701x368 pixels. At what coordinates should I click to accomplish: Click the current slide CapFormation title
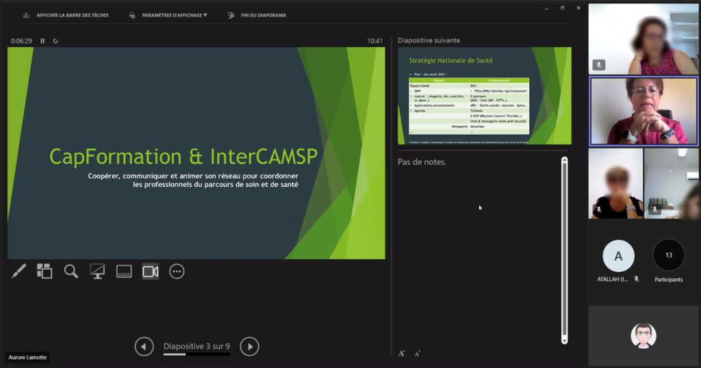point(183,157)
